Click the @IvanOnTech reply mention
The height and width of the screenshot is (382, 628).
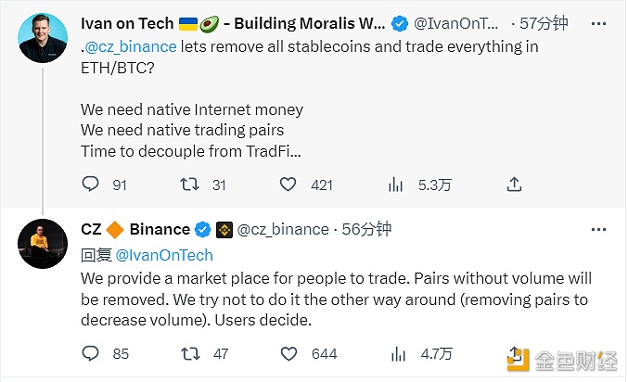coord(164,255)
